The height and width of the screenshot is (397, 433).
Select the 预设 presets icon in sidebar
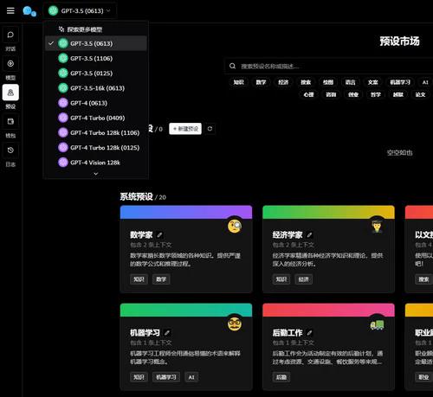tap(10, 93)
